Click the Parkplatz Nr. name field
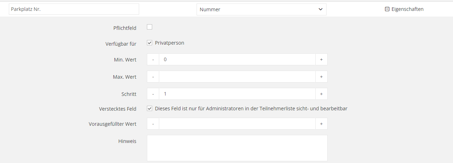Screen dimensions: 453x163 74,9
